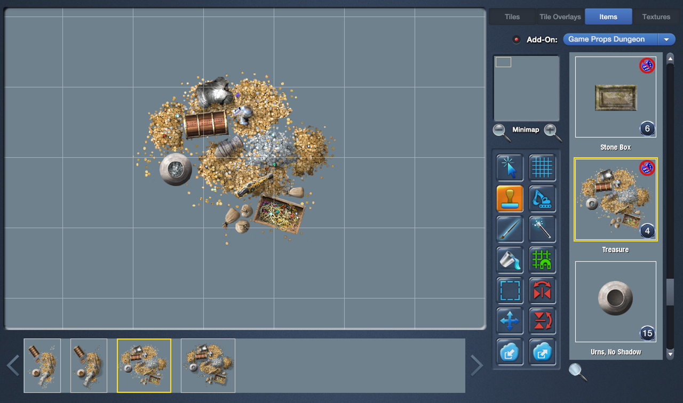Select the magic wand tool
Image resolution: width=683 pixels, height=403 pixels.
pos(542,229)
